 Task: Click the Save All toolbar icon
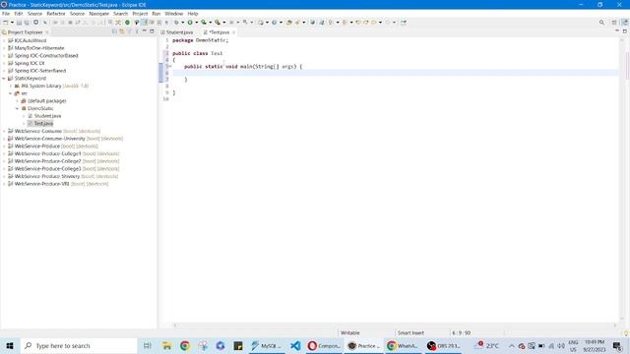click(x=27, y=23)
